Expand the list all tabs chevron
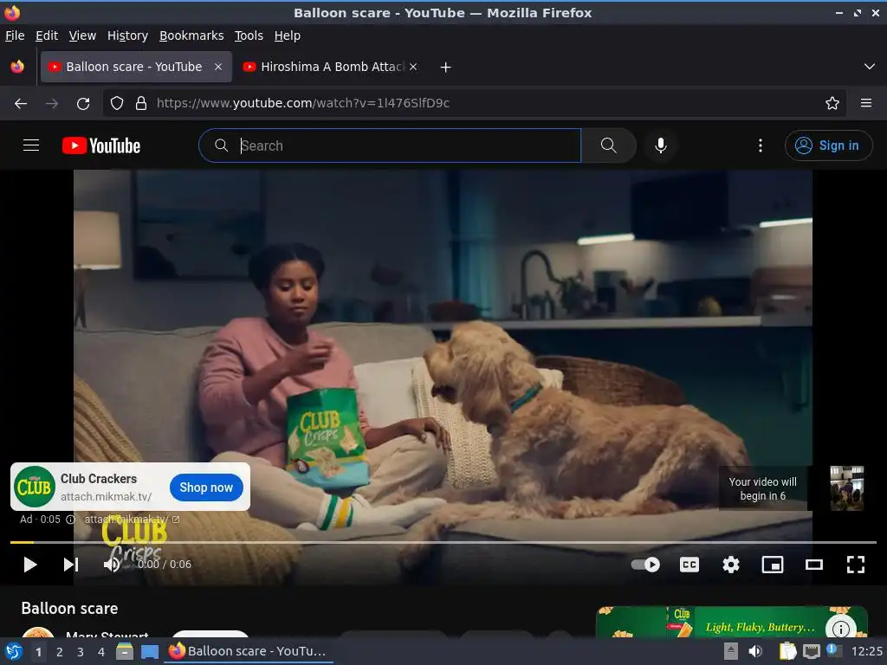887x665 pixels. (870, 67)
